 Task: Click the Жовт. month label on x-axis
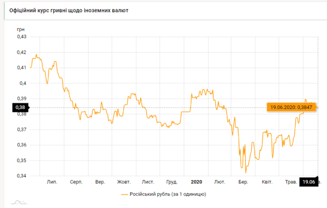[x=124, y=182]
